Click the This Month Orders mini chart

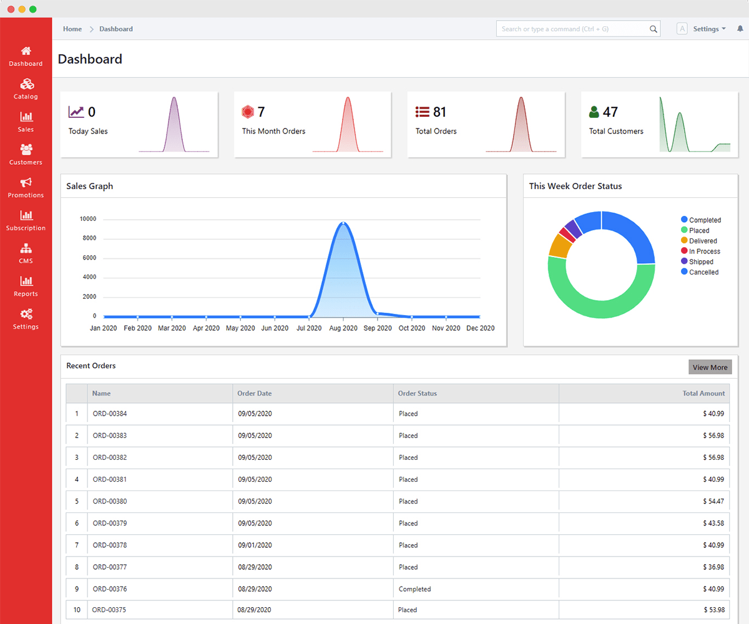[348, 124]
